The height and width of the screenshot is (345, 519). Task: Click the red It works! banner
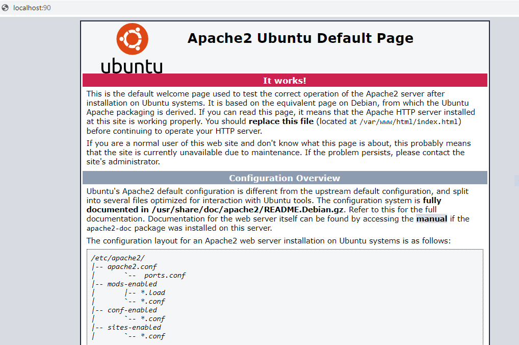[284, 80]
